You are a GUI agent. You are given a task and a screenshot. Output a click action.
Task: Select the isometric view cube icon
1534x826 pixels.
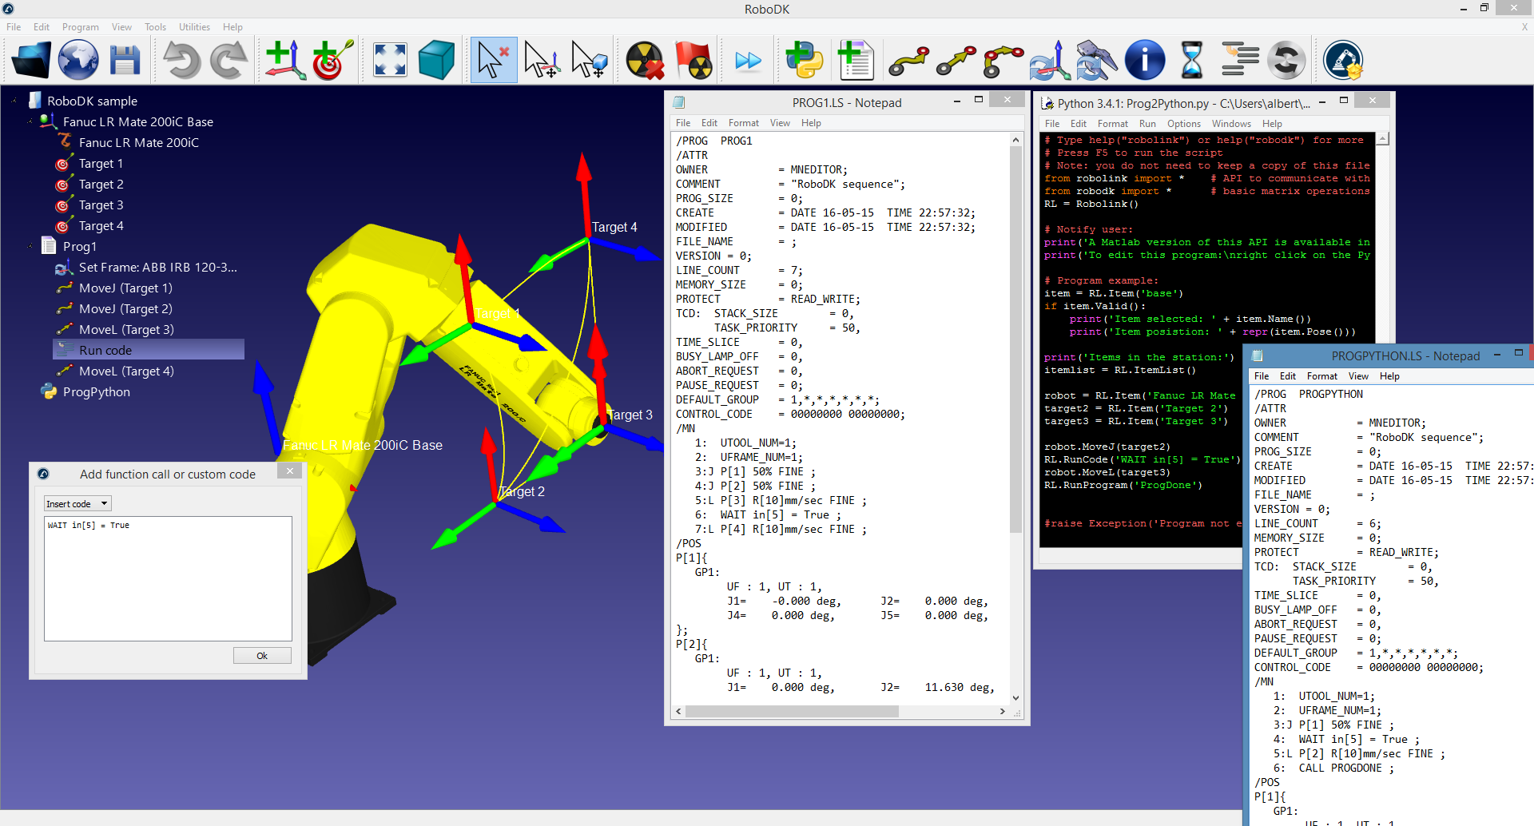click(435, 59)
